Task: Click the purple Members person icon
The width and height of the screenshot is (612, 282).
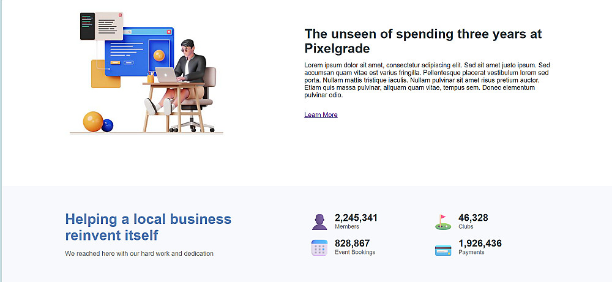Action: pos(319,222)
